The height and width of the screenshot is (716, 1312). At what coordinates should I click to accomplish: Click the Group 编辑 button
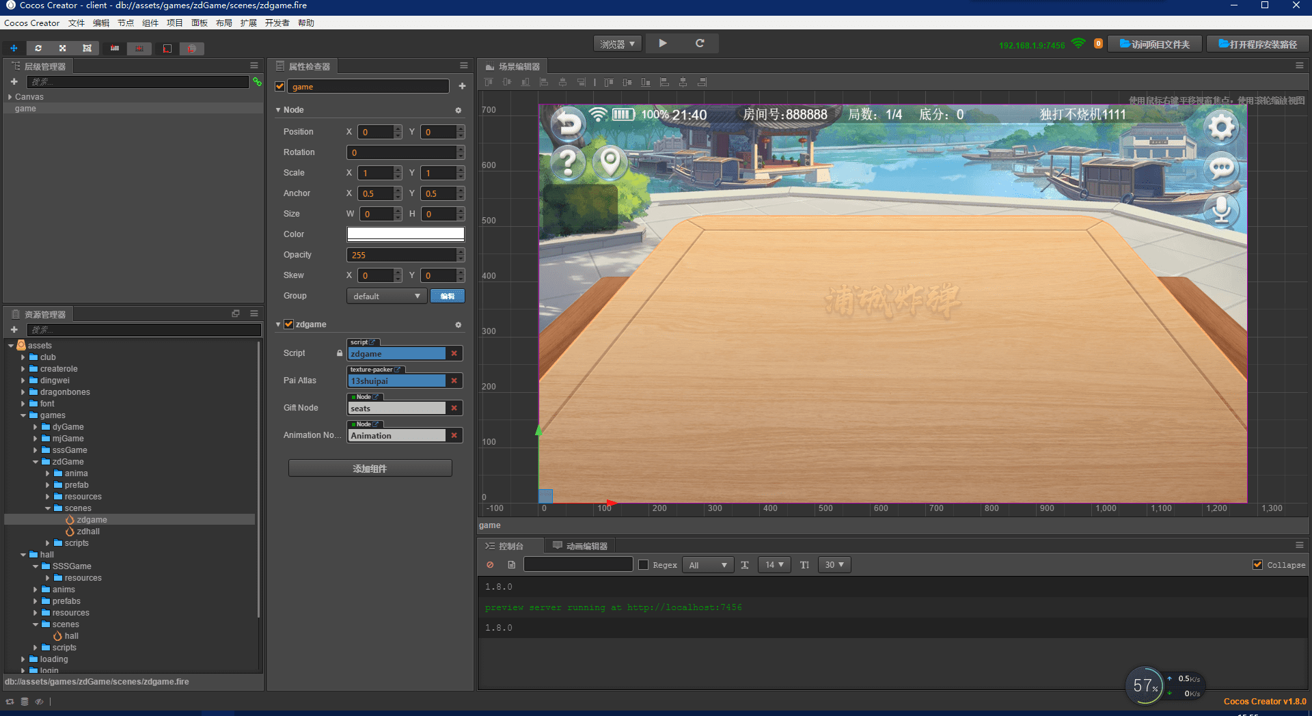click(x=448, y=296)
